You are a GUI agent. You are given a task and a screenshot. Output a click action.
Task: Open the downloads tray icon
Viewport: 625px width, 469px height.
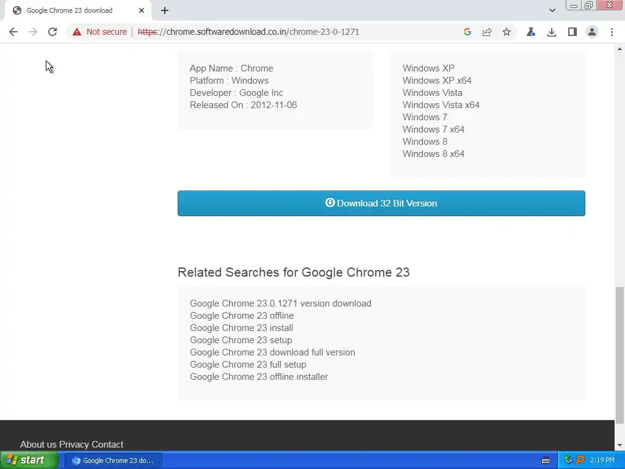coord(552,32)
